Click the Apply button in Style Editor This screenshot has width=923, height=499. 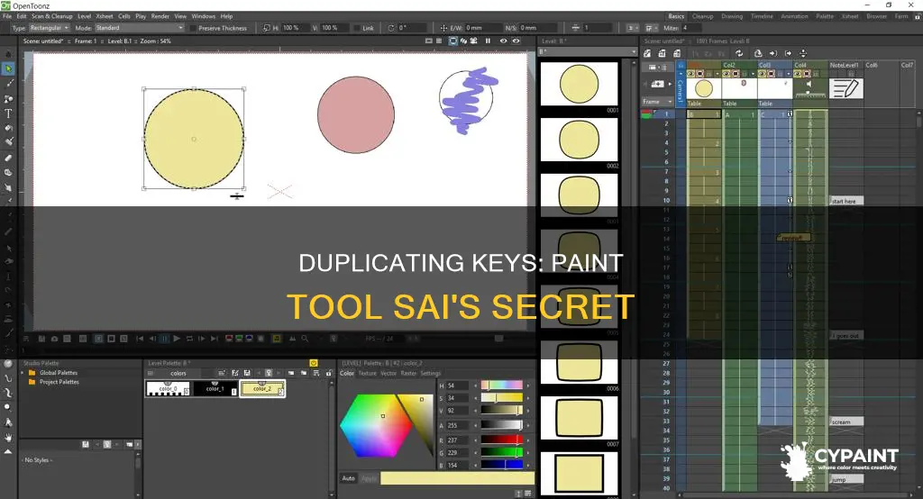369,478
